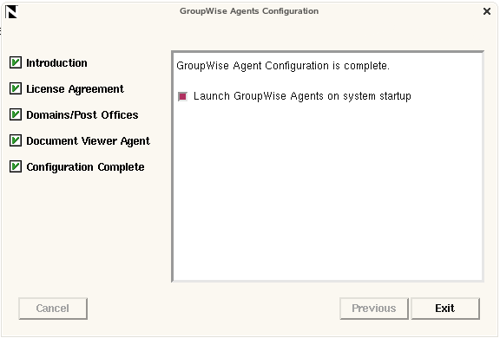The image size is (500, 338).
Task: Select the License Agreement step label
Action: [75, 89]
